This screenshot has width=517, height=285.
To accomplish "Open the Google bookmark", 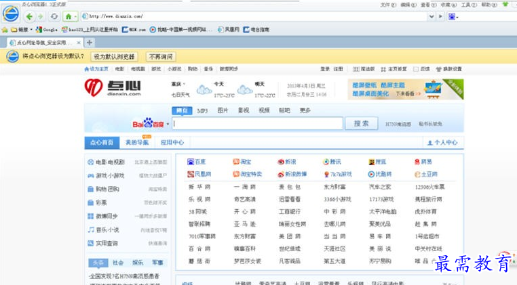I will 47,30.
